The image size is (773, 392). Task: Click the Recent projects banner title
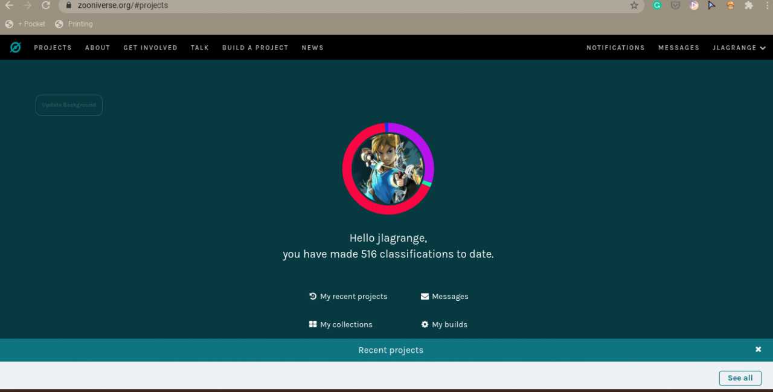click(x=391, y=350)
